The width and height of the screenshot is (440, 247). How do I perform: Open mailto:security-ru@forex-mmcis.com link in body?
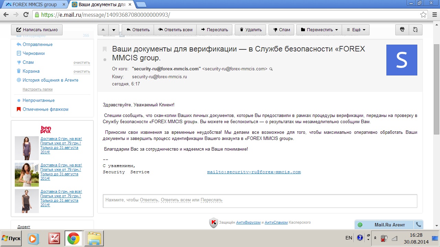pyautogui.click(x=254, y=172)
